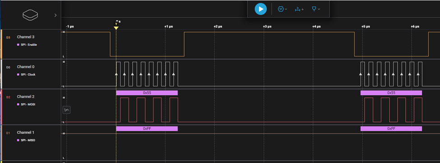The width and height of the screenshot is (440, 163).
Task: Click the undo zoom icon beside Channel 2
Action: pyautogui.click(x=66, y=110)
